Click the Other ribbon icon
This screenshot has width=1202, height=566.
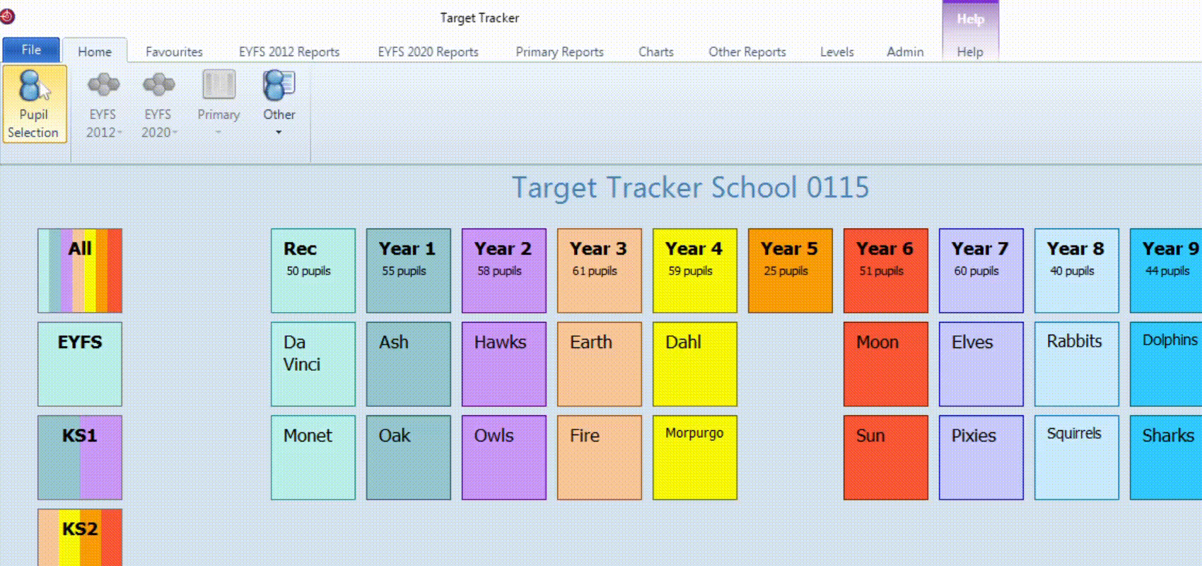(x=279, y=86)
